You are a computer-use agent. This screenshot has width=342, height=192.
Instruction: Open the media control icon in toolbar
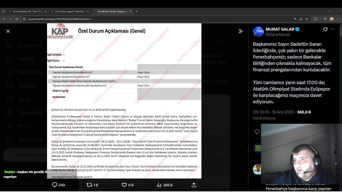[325, 19]
